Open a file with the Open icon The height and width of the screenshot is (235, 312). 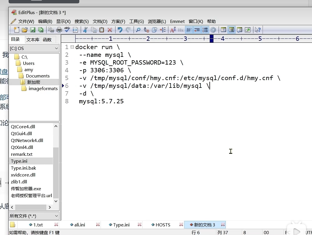tap(25, 30)
